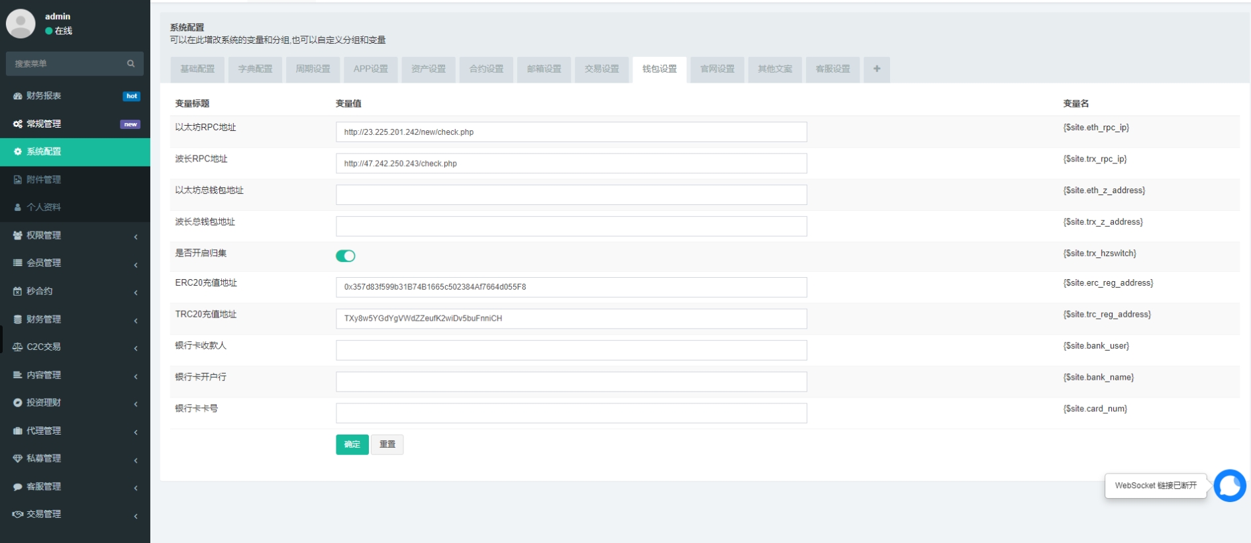Open 财务报表 via its dashboard icon
Viewport: 1251px width, 543px height.
[18, 96]
